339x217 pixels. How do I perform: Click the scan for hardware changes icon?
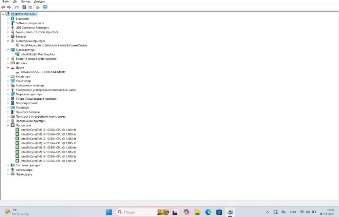[45, 7]
